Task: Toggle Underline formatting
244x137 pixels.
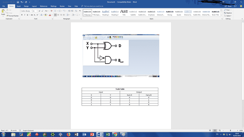Action: [28, 15]
